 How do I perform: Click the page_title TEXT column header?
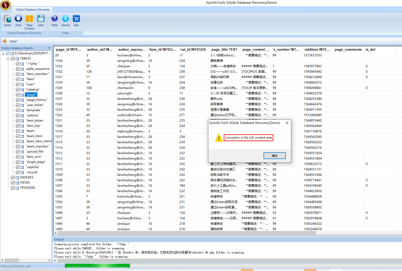pyautogui.click(x=224, y=49)
